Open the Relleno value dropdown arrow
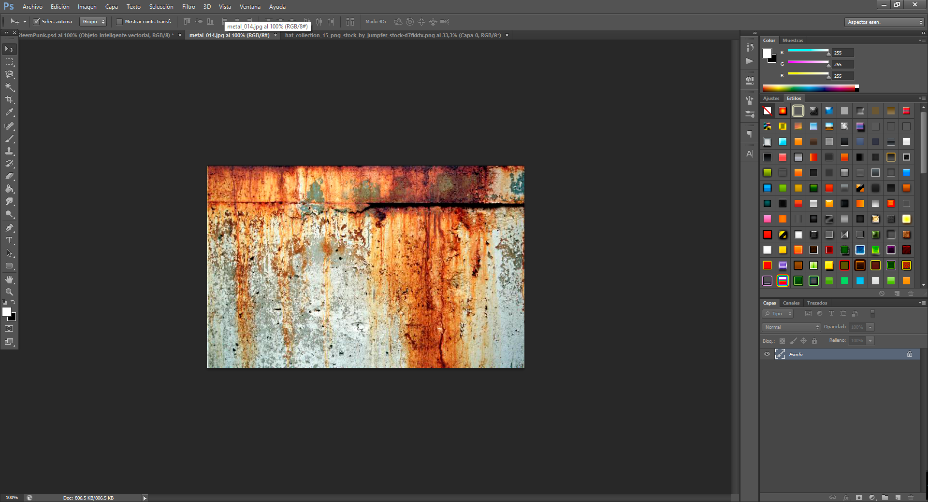928x502 pixels. point(870,341)
